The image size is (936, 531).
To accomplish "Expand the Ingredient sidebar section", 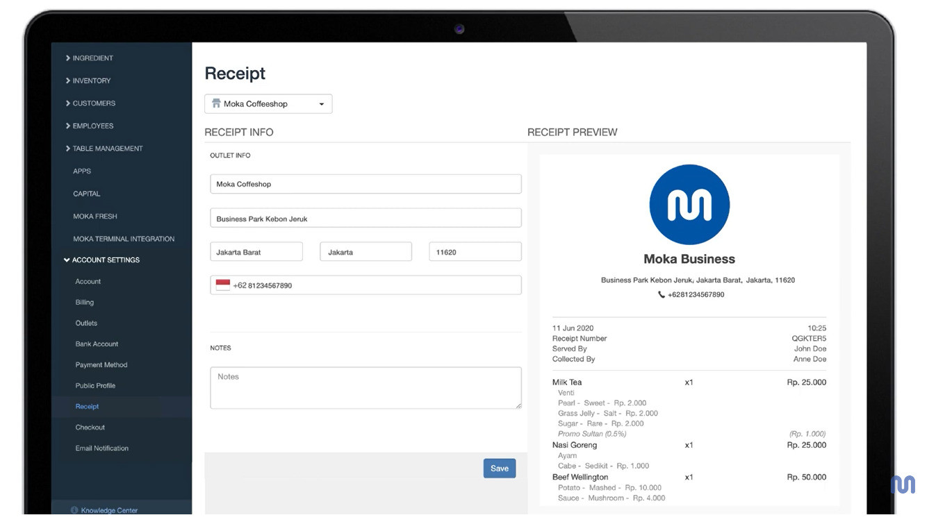I will (92, 58).
